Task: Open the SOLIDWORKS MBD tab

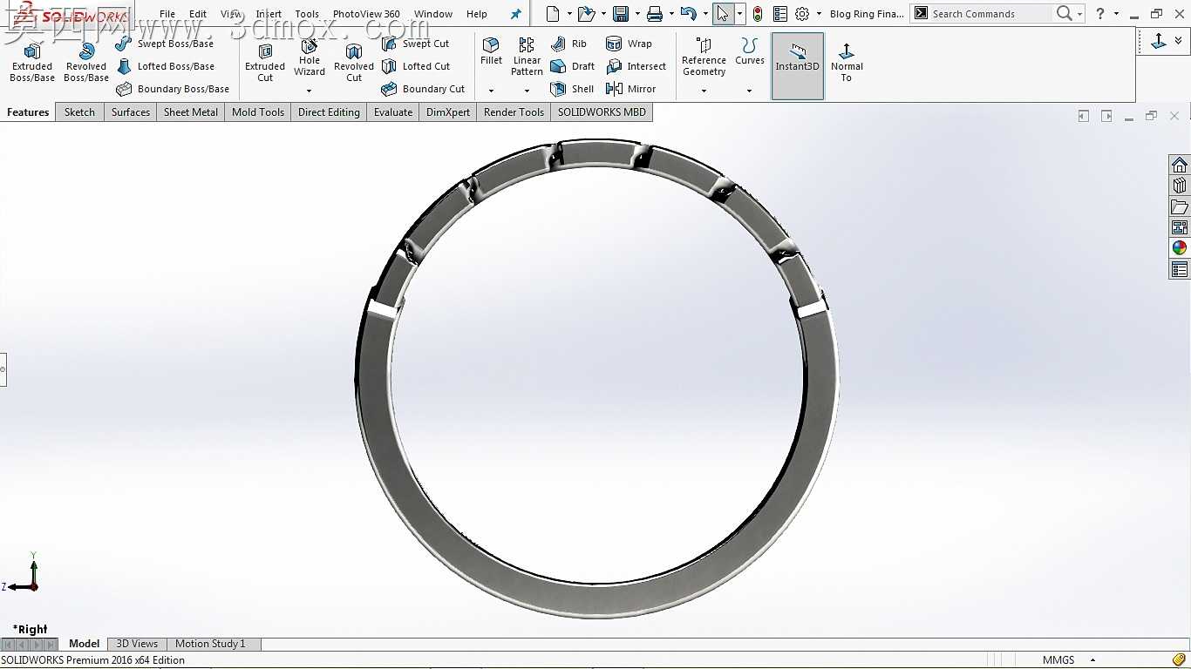Action: pos(602,112)
